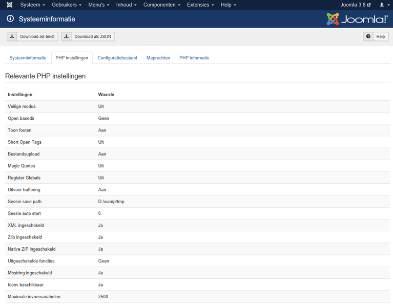Click the Ja value of XML ingeschakeld
The image size is (393, 307).
coord(100,225)
